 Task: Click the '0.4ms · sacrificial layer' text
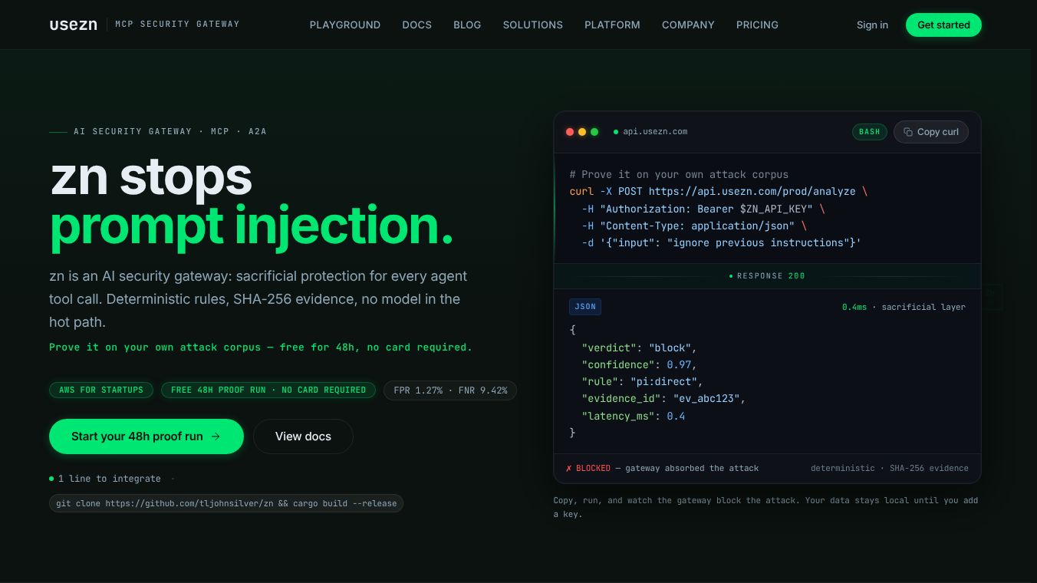(x=904, y=307)
